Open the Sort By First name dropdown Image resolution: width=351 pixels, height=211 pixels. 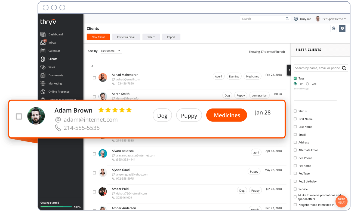111,51
